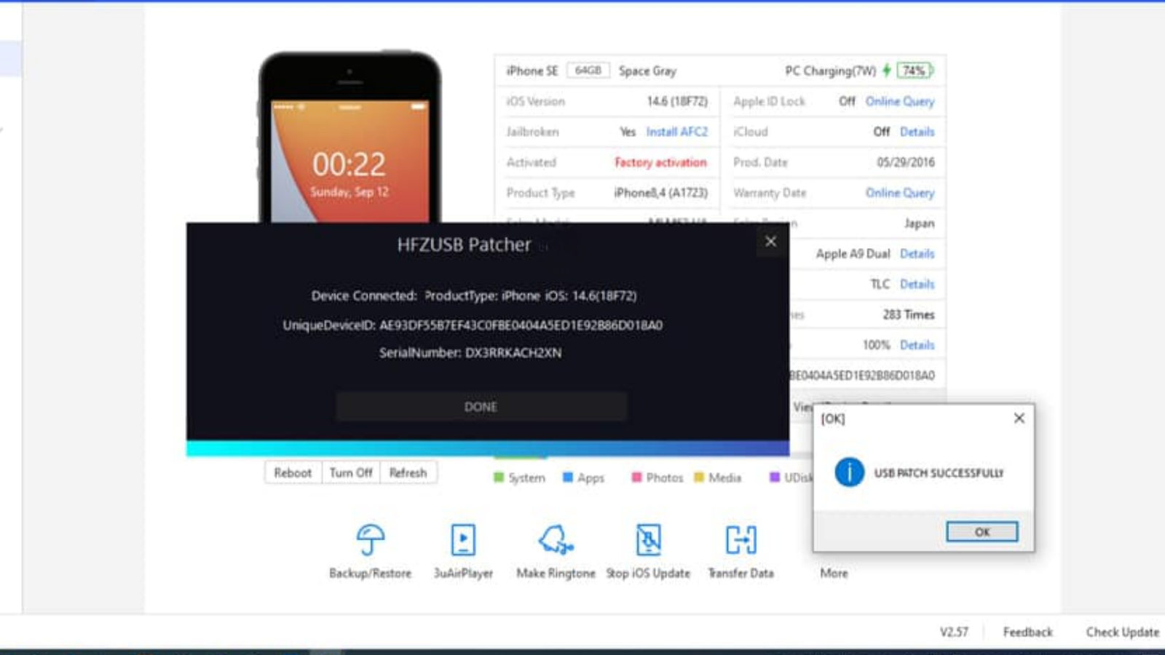Click Check Update in the status bar
Viewport: 1165px width, 655px height.
[1121, 632]
